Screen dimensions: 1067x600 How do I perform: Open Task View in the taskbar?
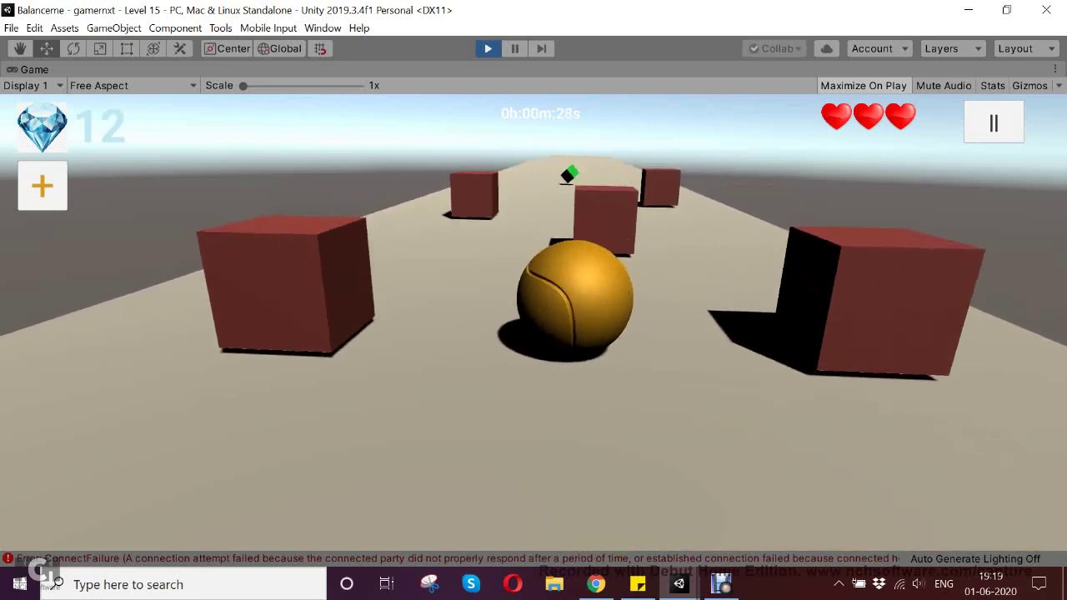[386, 584]
